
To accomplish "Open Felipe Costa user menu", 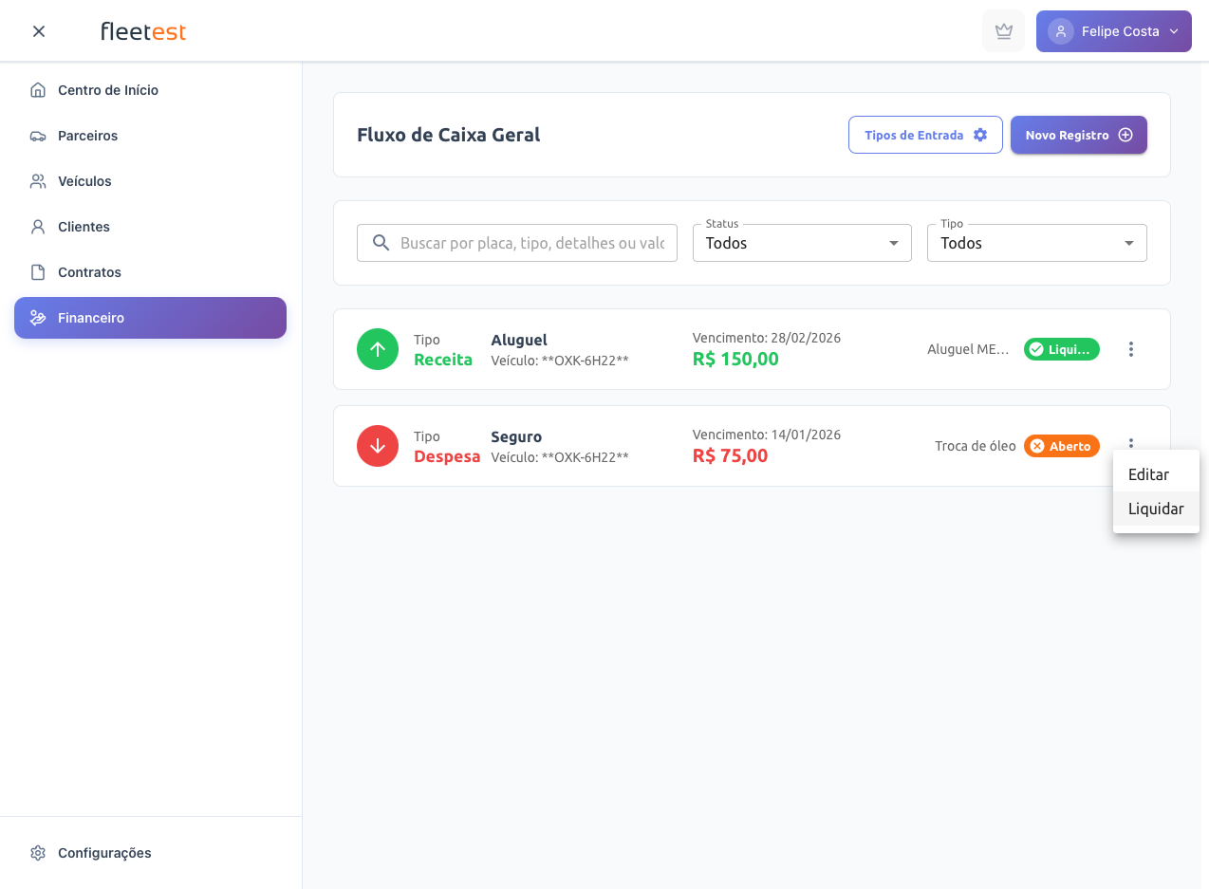I will [x=1113, y=31].
